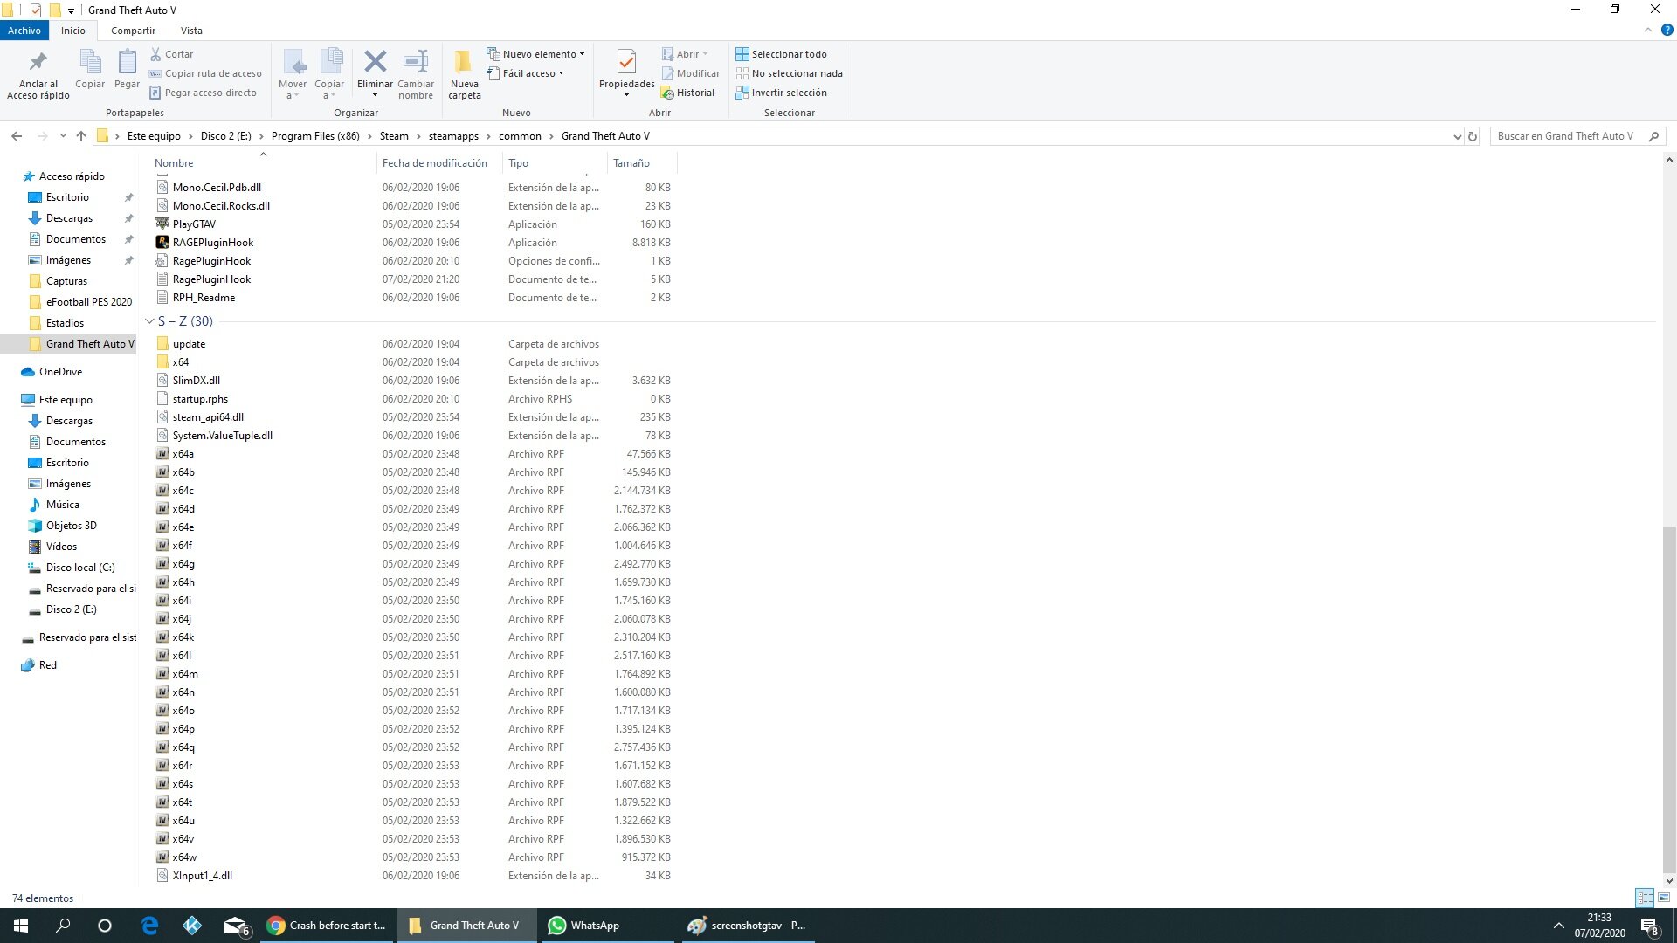
Task: Navigate up one folder with up arrow
Action: point(81,136)
